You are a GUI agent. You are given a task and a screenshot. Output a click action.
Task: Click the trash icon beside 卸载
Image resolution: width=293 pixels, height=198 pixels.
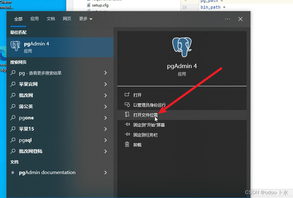[127, 144]
